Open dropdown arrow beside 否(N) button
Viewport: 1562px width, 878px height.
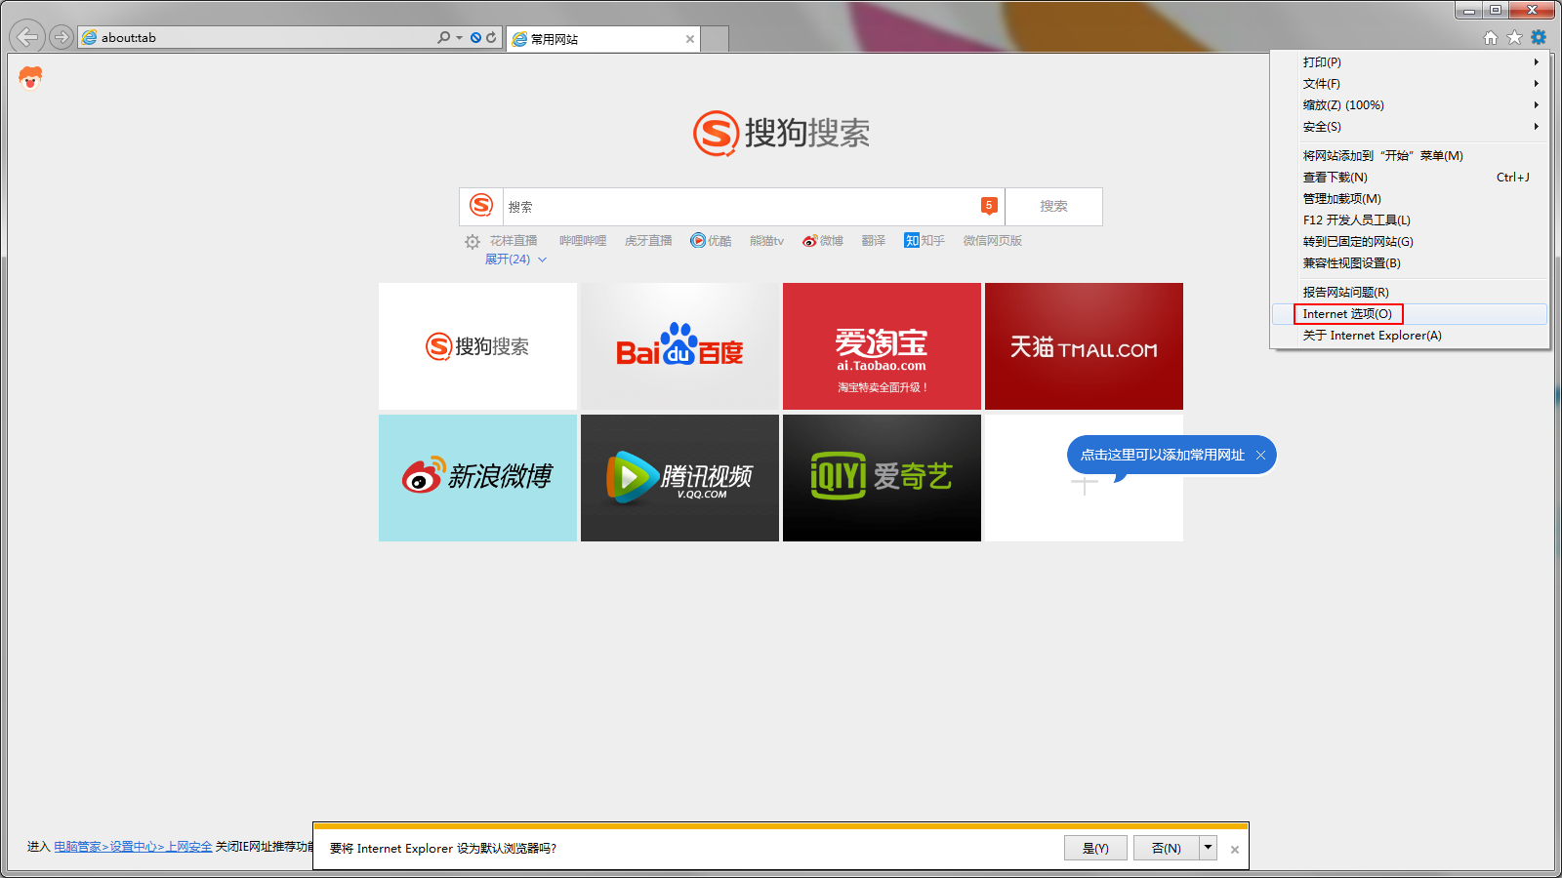[1209, 848]
